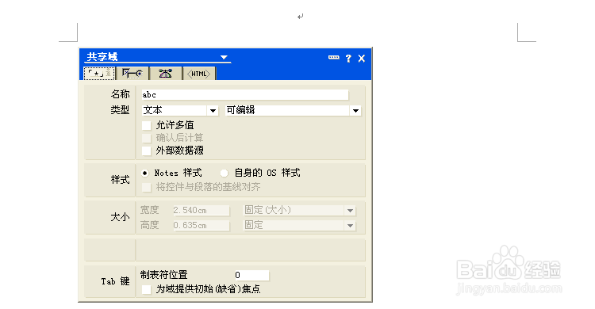595x309 pixels.
Task: Click the 宽度 field showing 2.540cm
Action: [201, 211]
